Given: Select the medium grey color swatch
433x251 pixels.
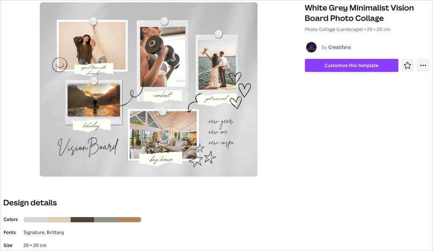Looking at the screenshot, I should pyautogui.click(x=106, y=220).
